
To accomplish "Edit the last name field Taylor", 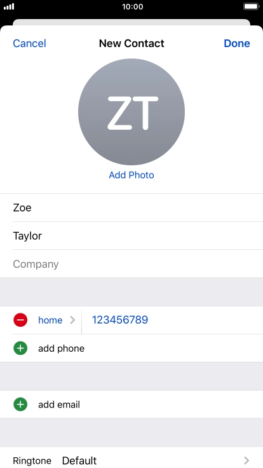I will pyautogui.click(x=131, y=236).
